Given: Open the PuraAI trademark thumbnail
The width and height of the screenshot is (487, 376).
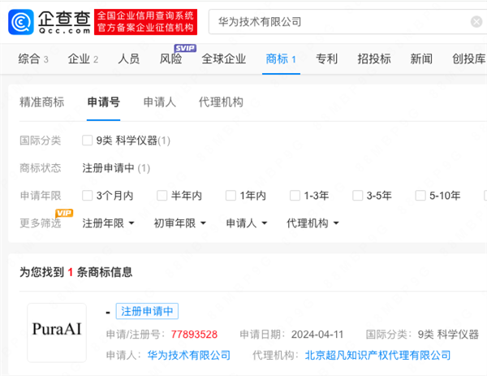Looking at the screenshot, I should [57, 332].
